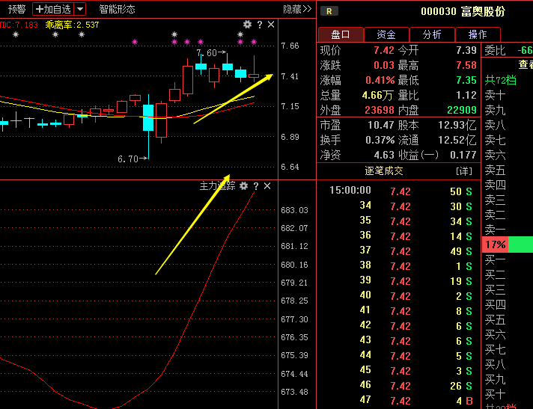Click help icon next to 主力追踪

click(256, 186)
